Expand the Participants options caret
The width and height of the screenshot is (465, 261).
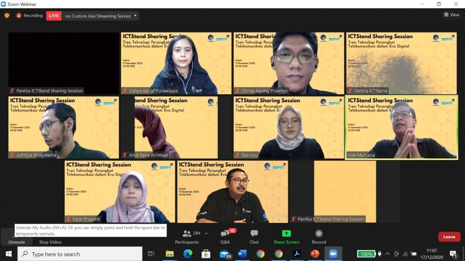(206, 234)
